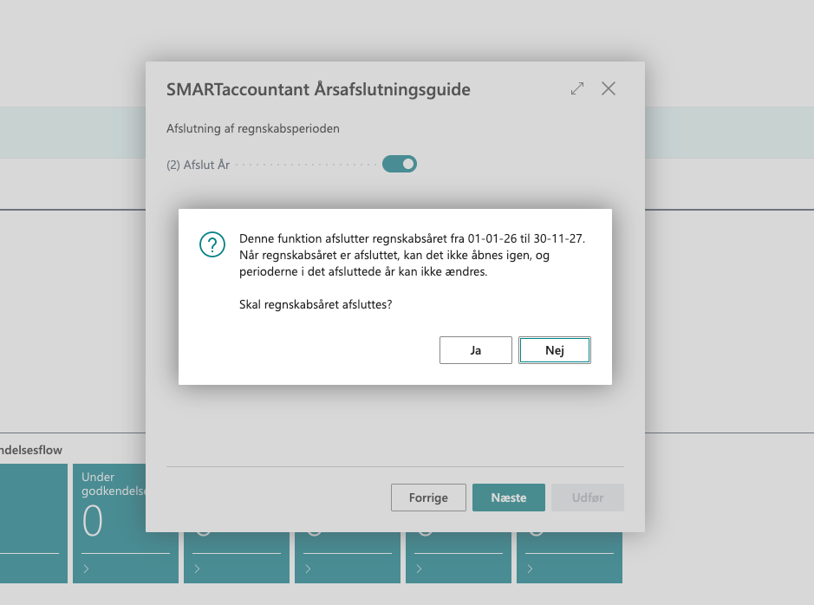Decline closing the fiscal year with Nej
Viewport: 814px width, 605px height.
[x=555, y=350]
